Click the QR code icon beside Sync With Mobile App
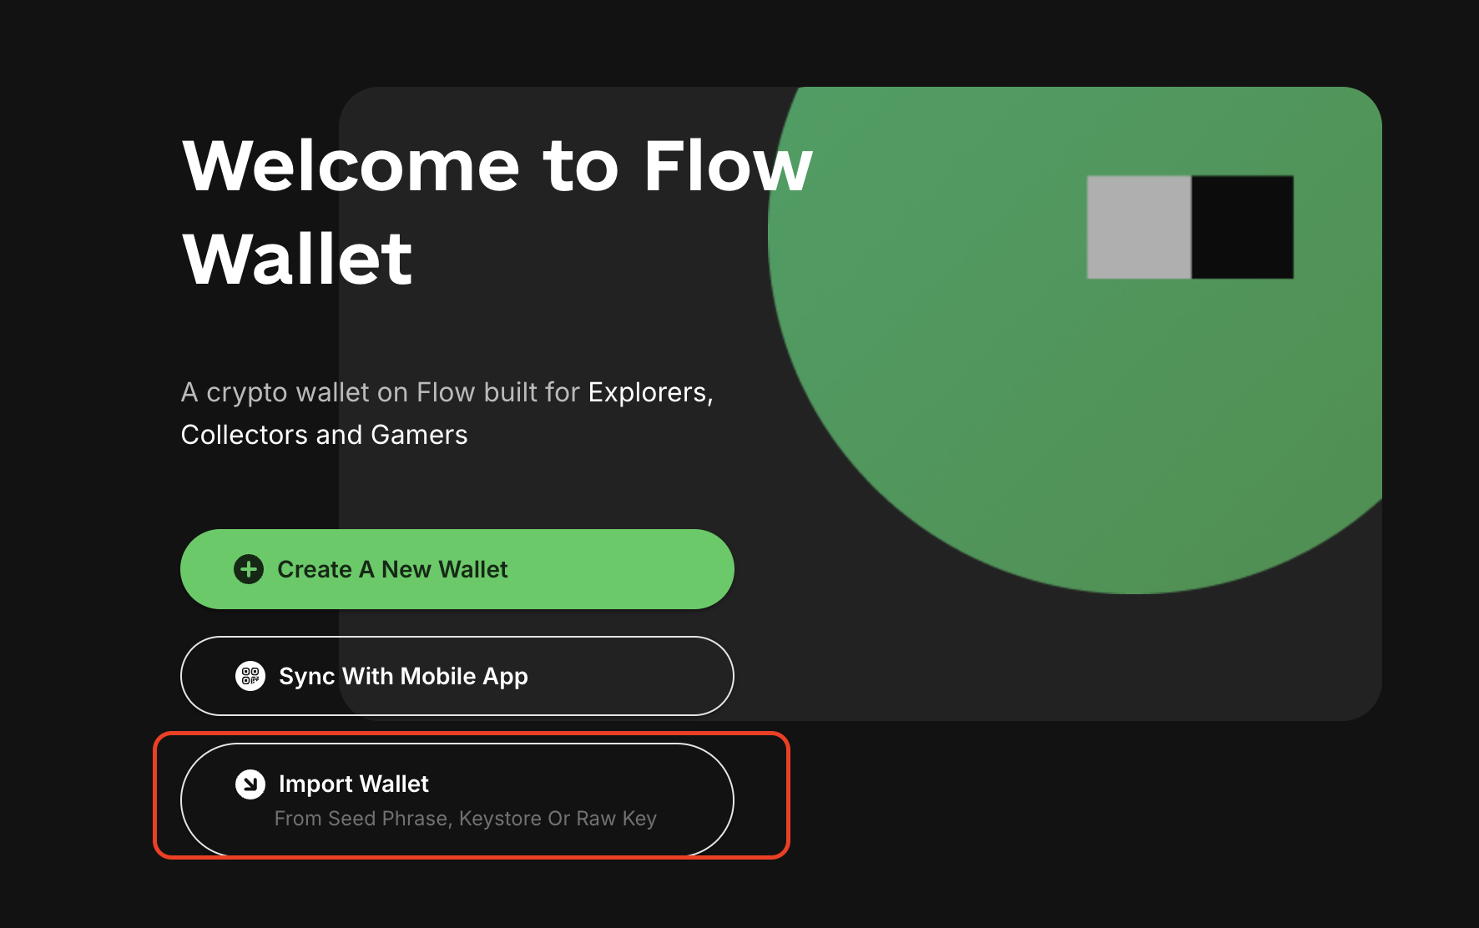Viewport: 1479px width, 928px height. 250,676
